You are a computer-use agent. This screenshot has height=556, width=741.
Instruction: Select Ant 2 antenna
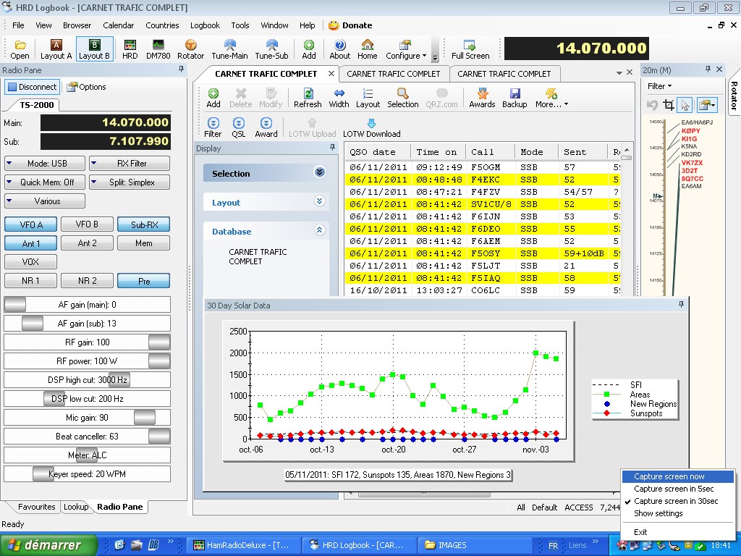[87, 243]
